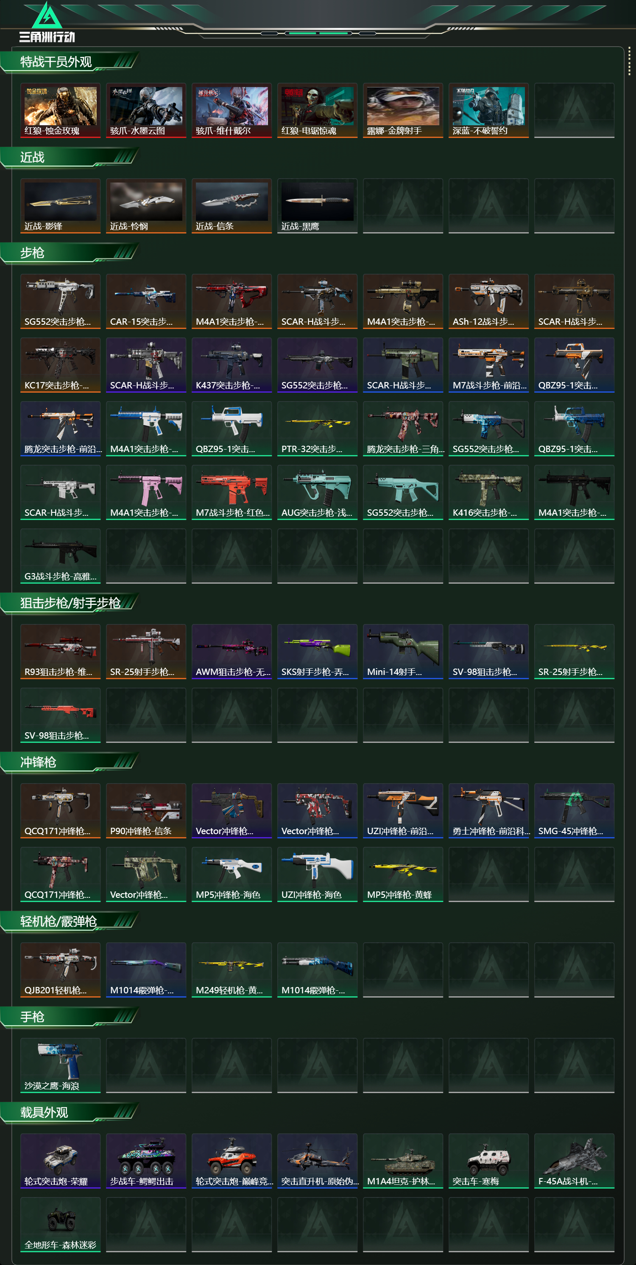This screenshot has width=636, height=1265.
Task: Select the 步战车-鳄鳄出击 vehicle skin
Action: point(146,1161)
